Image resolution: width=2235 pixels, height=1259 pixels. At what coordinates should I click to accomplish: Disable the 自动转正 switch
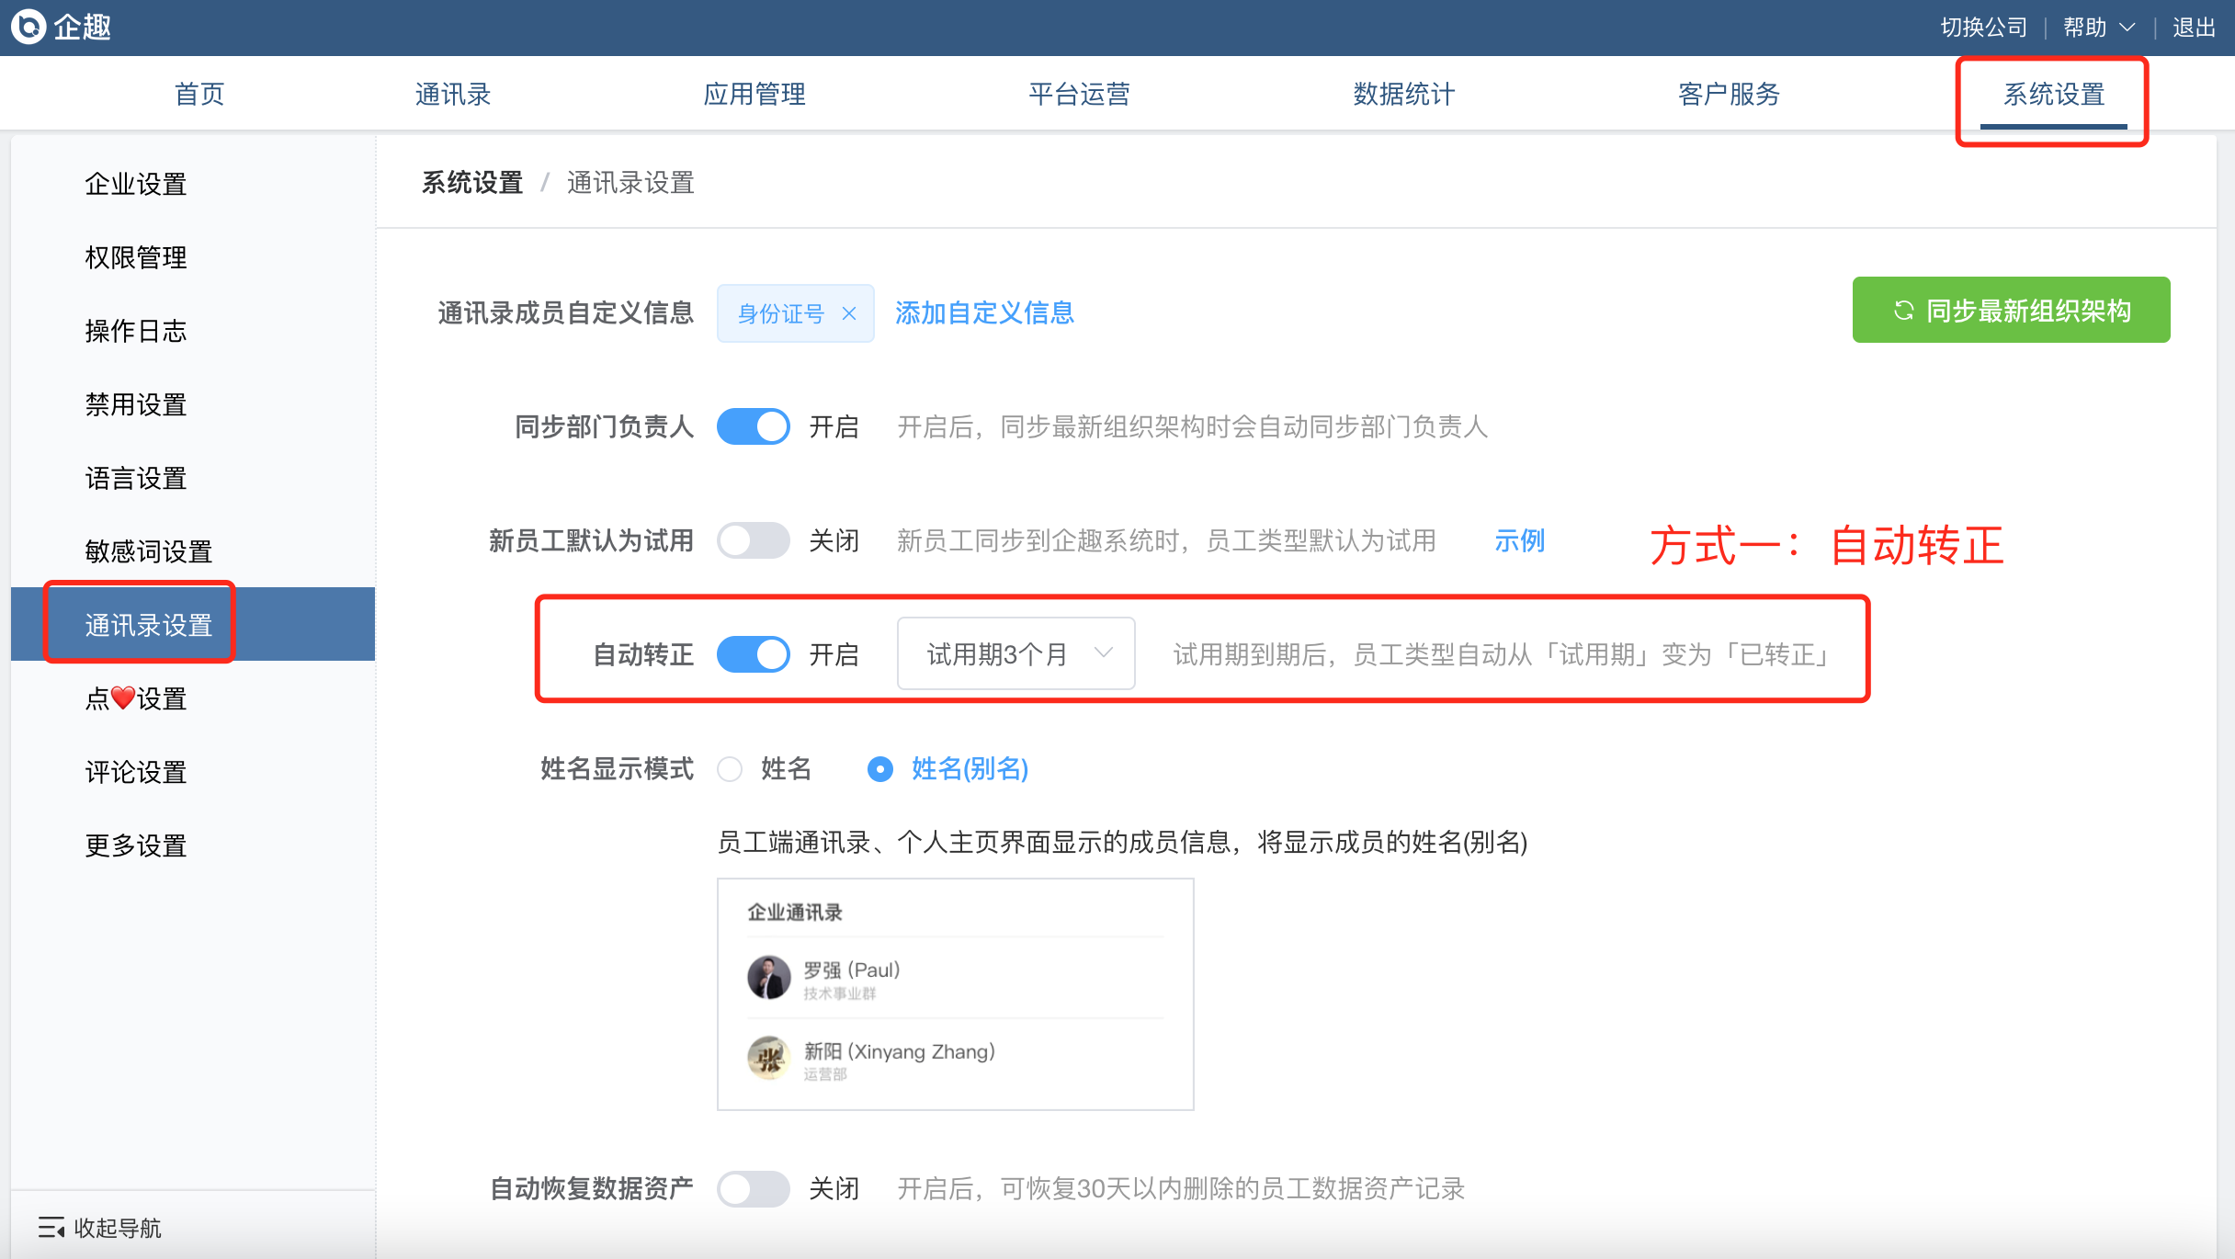[x=753, y=654]
